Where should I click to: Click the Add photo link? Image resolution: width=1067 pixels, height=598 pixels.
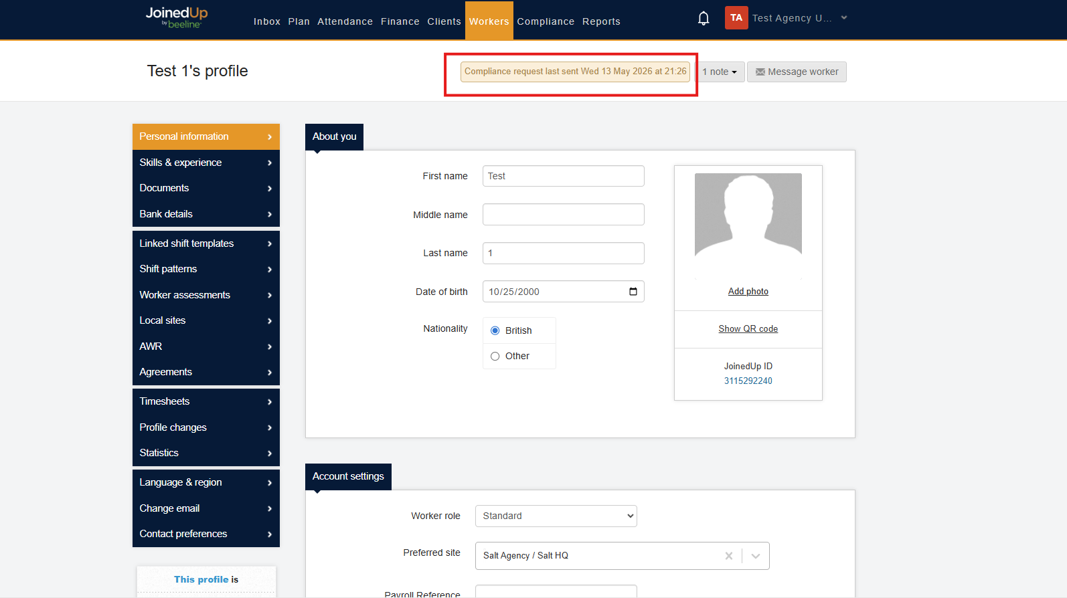748,292
